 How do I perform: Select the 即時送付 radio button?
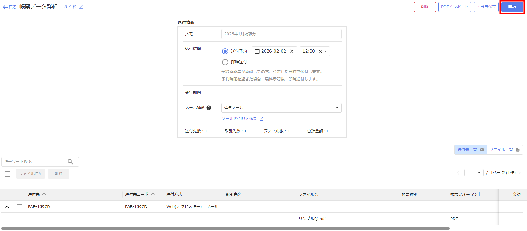pyautogui.click(x=225, y=62)
